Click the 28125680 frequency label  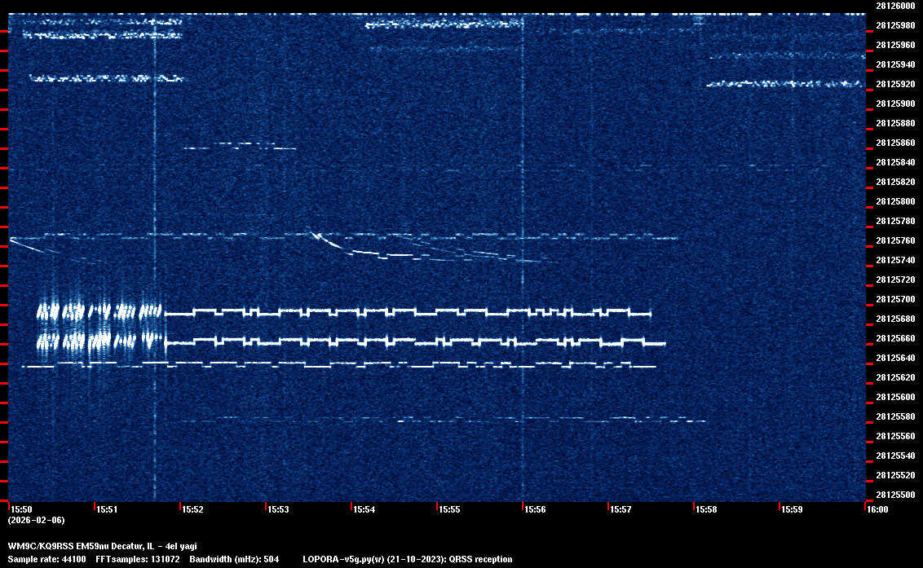(894, 319)
